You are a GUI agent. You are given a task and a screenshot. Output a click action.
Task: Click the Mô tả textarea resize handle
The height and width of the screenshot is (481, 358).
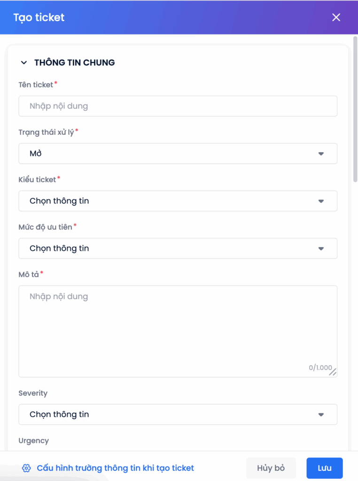point(333,372)
